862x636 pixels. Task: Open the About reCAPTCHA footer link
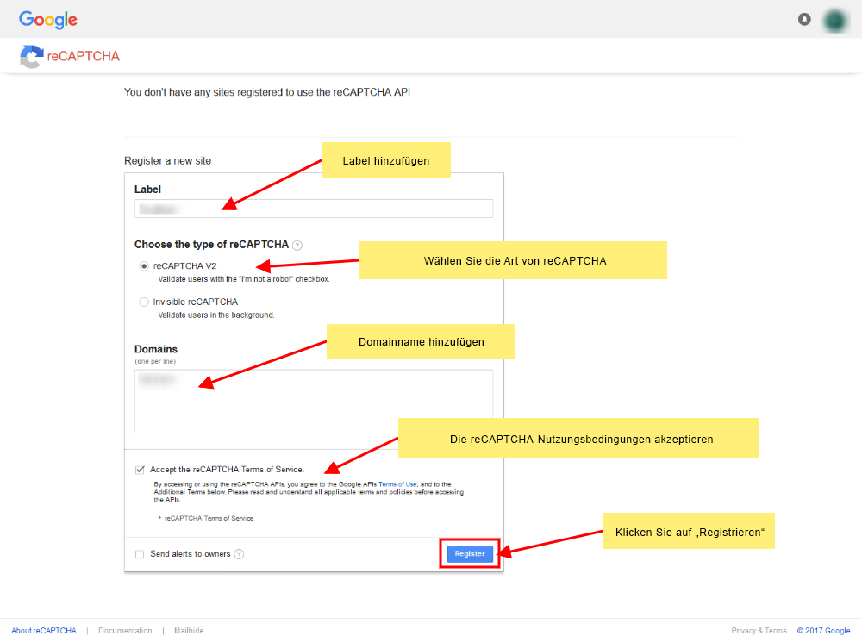[44, 631]
